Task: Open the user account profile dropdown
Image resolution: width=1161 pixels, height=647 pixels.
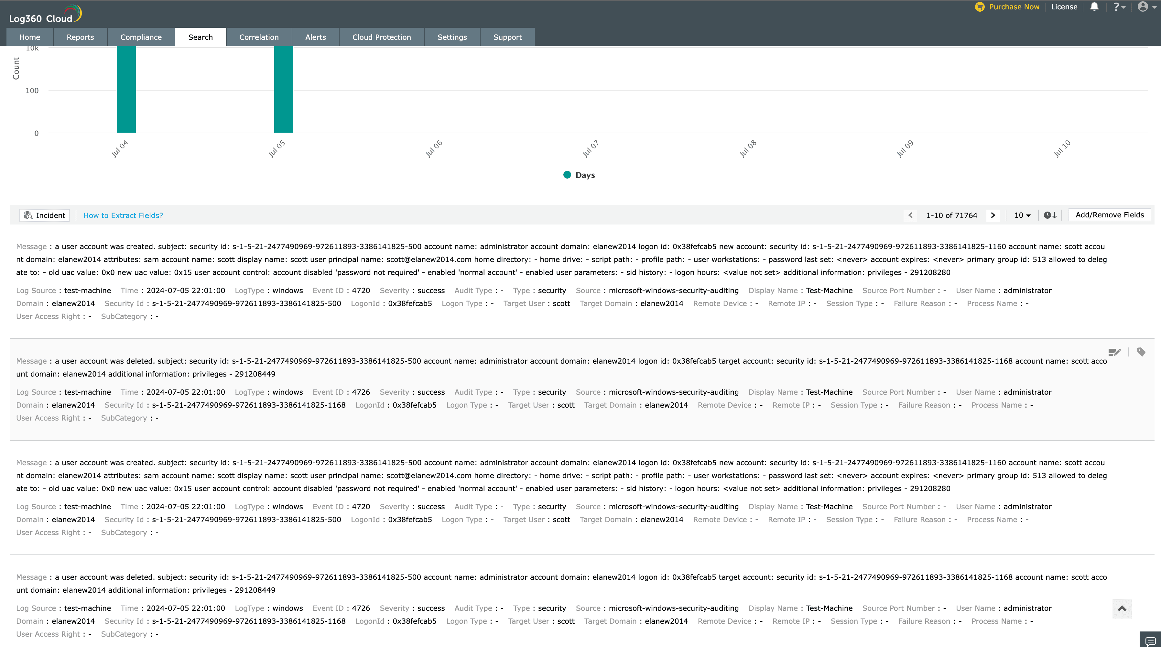Action: click(1146, 7)
